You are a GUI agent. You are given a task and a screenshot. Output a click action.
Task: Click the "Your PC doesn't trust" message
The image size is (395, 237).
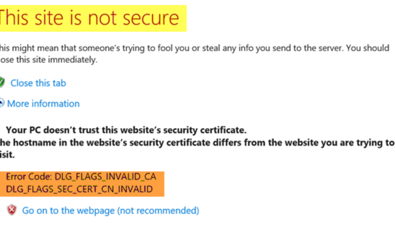[126, 130]
